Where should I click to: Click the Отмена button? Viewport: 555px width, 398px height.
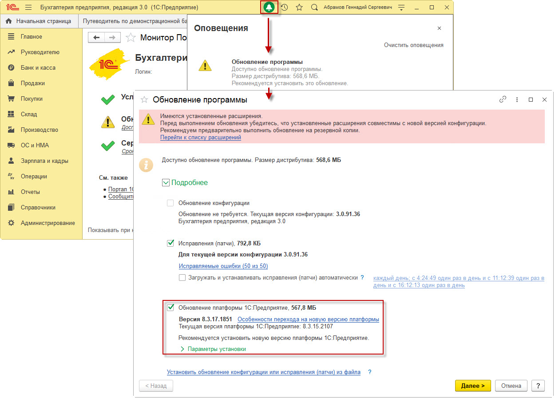click(511, 386)
